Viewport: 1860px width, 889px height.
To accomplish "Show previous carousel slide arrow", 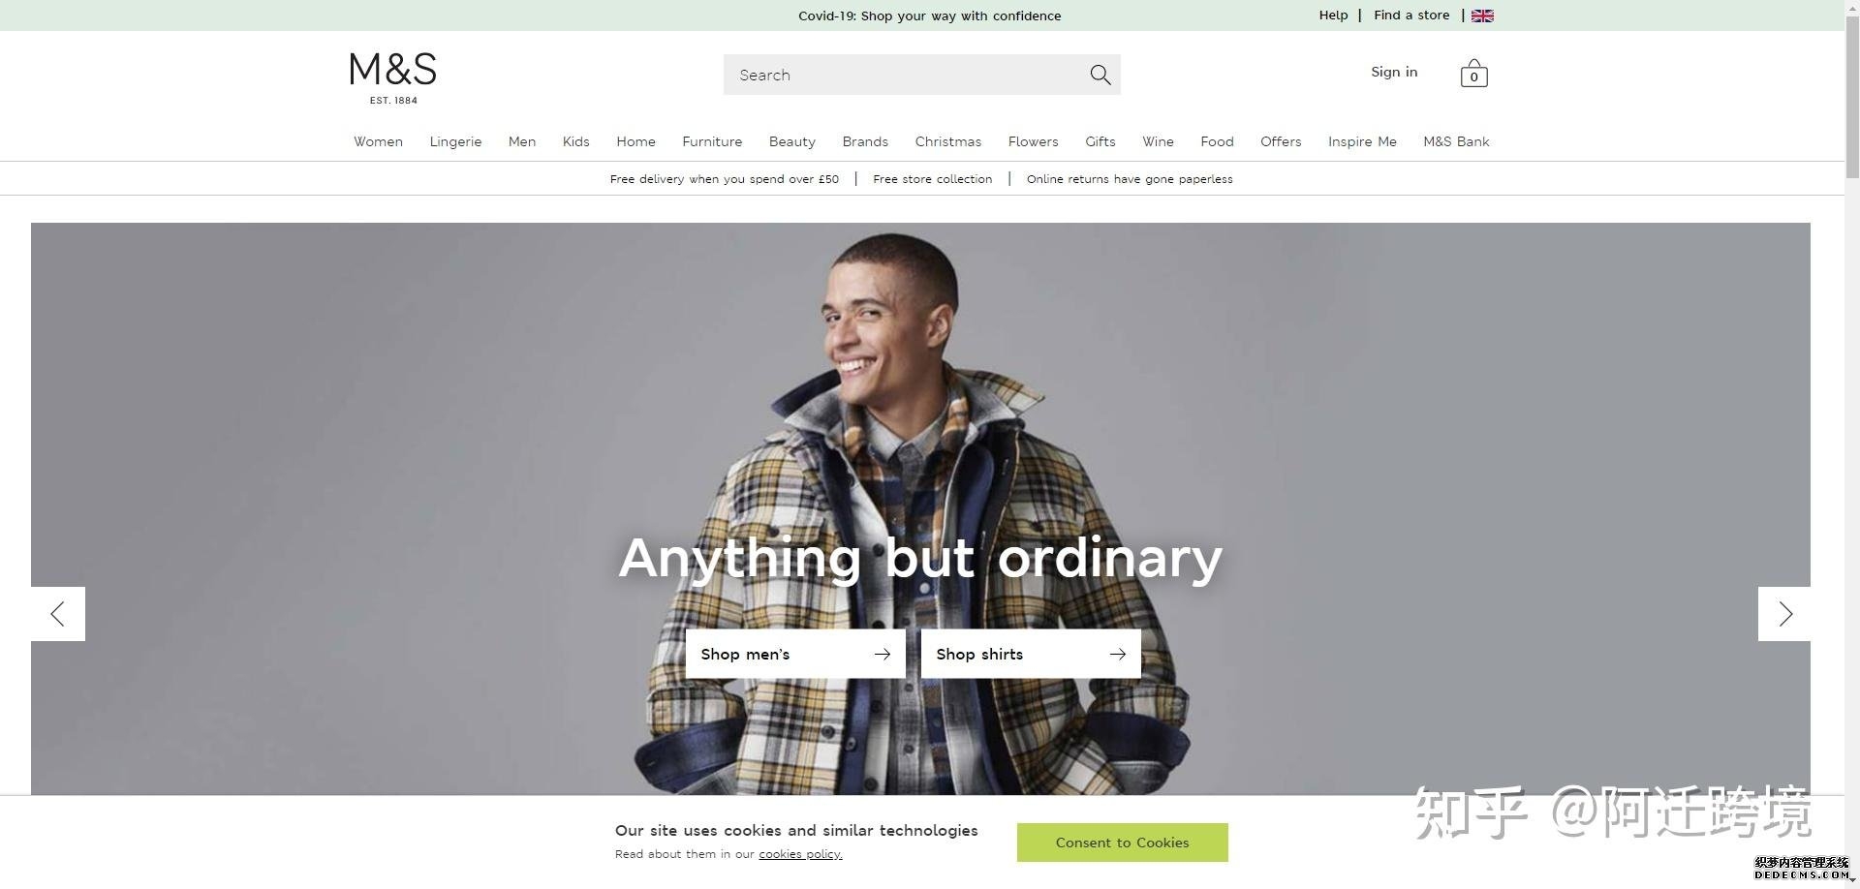I will (x=58, y=614).
